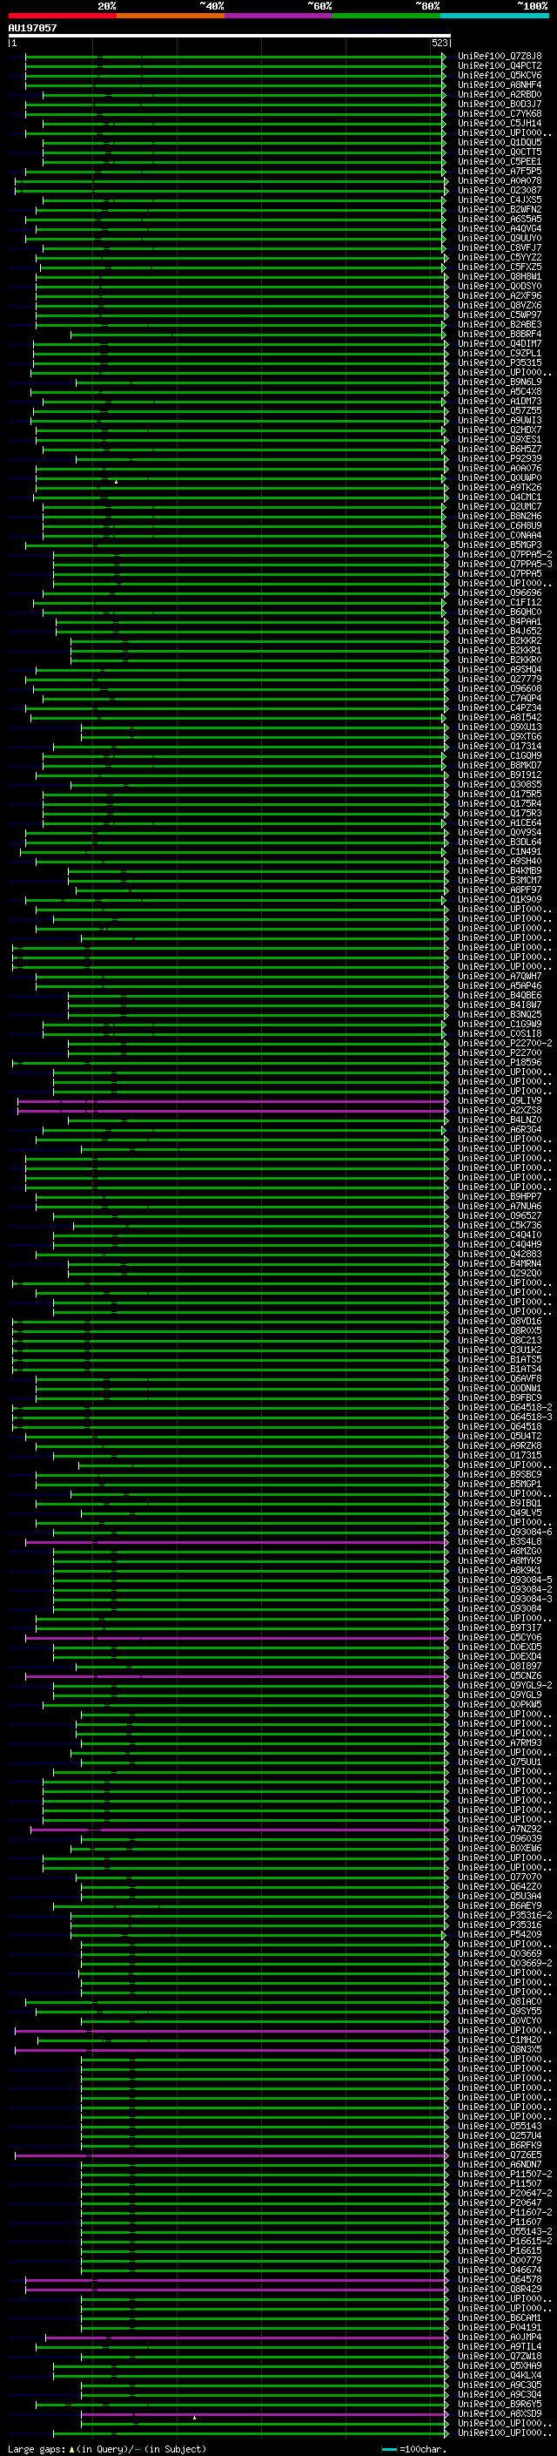This screenshot has width=557, height=2456.
Task: Select hit label UniRef100_A6R3G4
Action: coord(500,1130)
